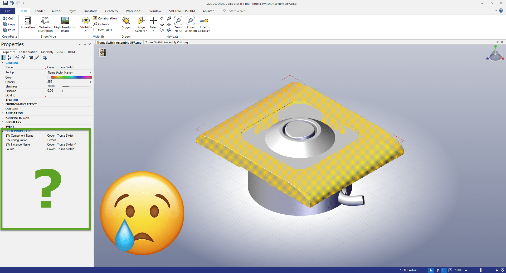
Task: Click the manage properties table icon
Action: coord(45,58)
